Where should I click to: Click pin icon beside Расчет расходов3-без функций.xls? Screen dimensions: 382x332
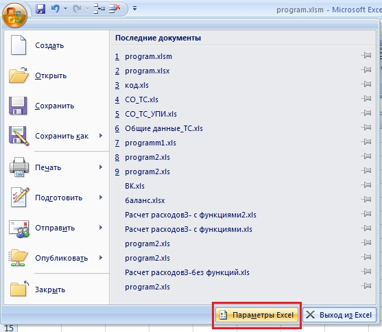366,272
